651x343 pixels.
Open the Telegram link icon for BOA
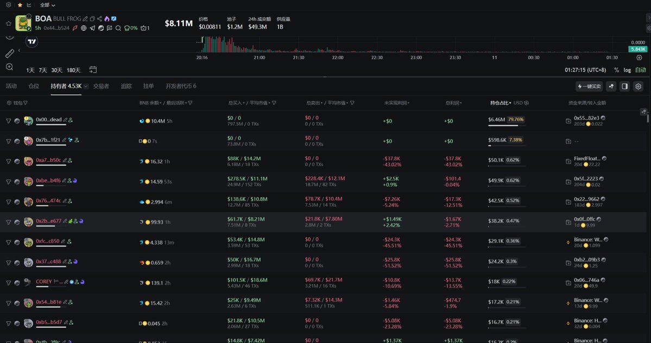92,28
